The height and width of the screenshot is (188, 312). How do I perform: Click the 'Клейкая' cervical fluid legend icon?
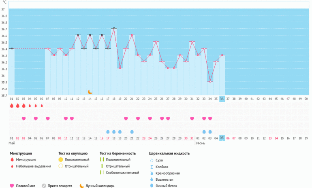coord(151,167)
